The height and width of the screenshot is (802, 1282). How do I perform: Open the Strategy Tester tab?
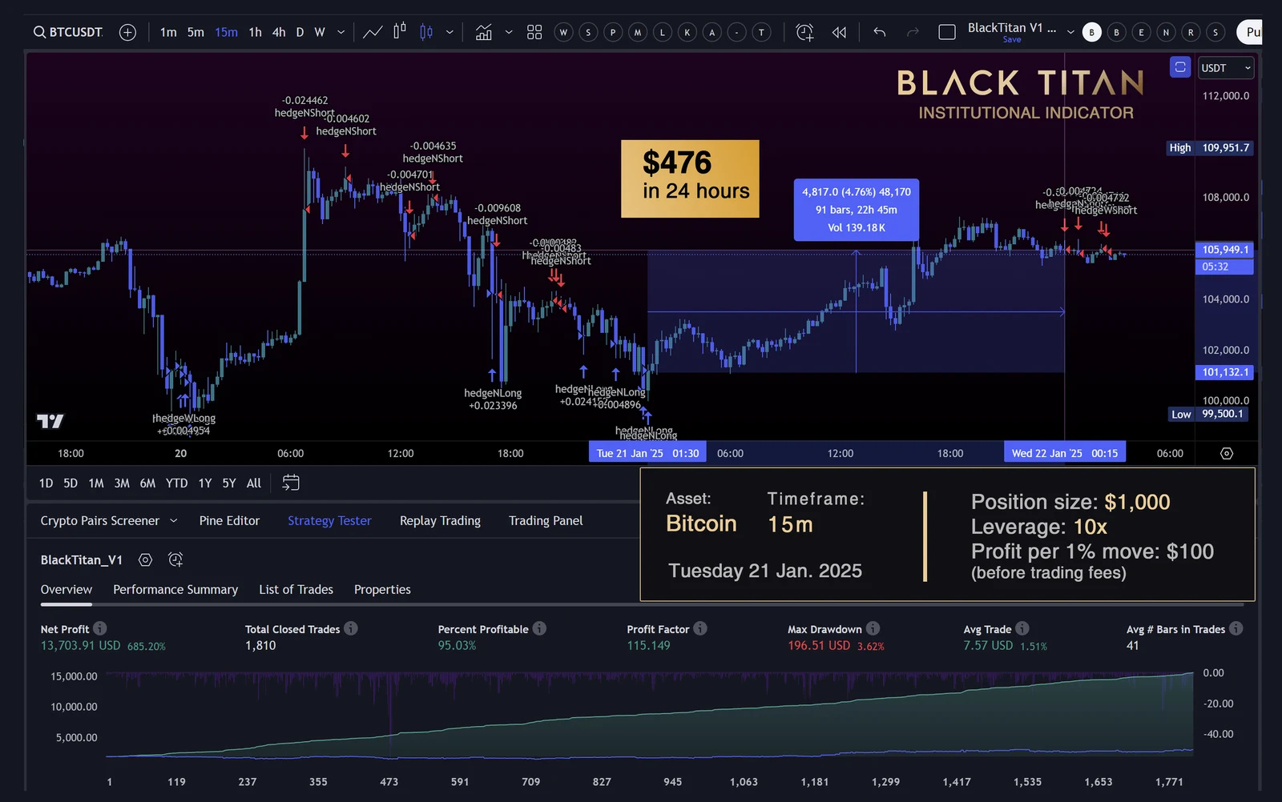point(329,520)
